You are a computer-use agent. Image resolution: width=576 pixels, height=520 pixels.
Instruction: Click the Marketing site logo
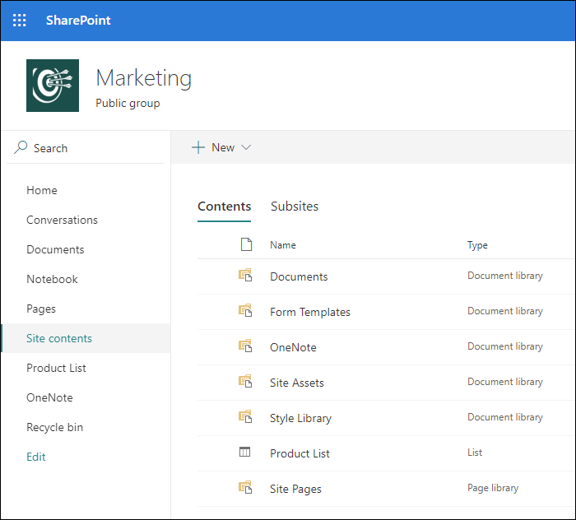tap(53, 86)
